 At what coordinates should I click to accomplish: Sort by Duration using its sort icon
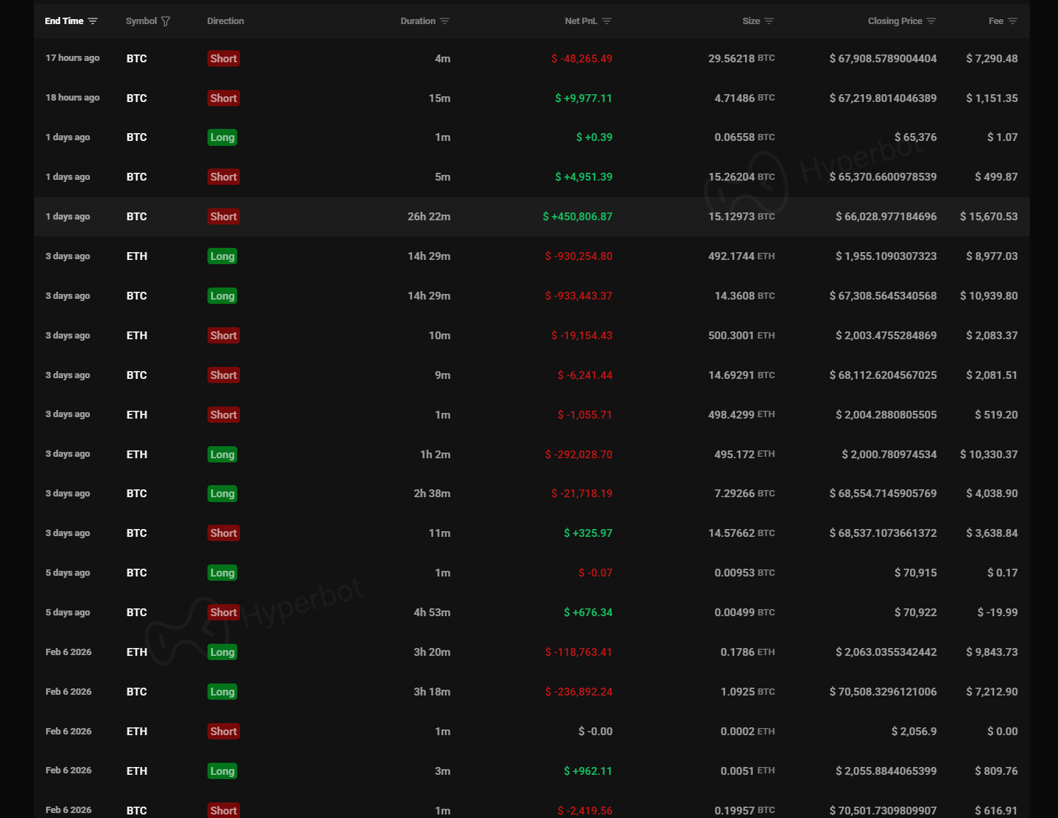(x=445, y=21)
